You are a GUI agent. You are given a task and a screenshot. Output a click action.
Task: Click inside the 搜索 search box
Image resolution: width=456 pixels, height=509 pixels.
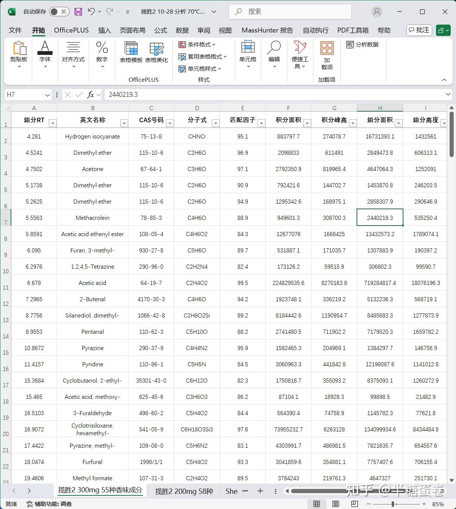click(x=290, y=11)
